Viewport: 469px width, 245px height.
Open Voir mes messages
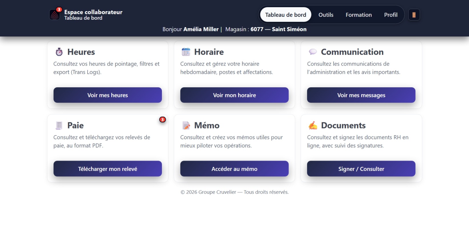(361, 95)
